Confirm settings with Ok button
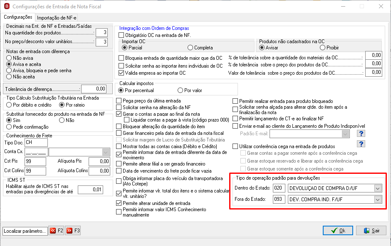This screenshot has height=246, width=391. [338, 231]
